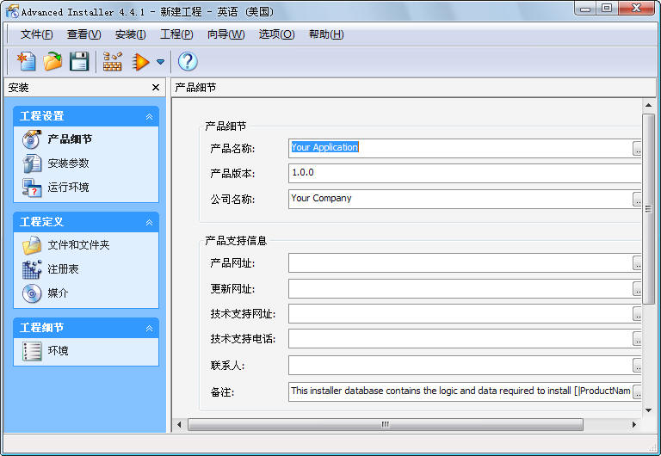This screenshot has width=661, height=456.
Task: Select 媒介 in the sidebar
Action: [x=58, y=293]
